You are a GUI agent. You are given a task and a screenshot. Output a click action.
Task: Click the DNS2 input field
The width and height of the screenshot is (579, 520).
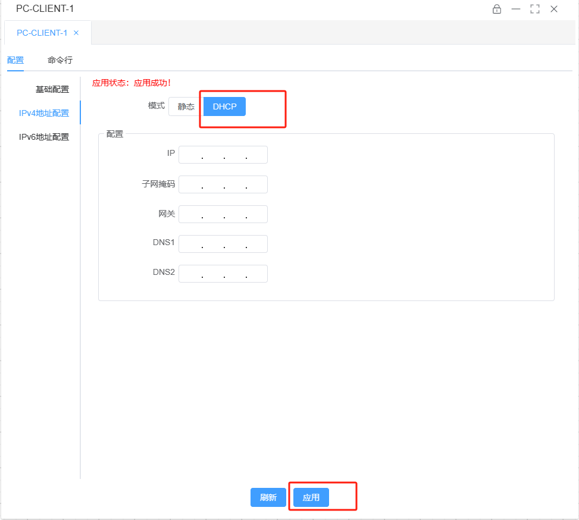[223, 274]
